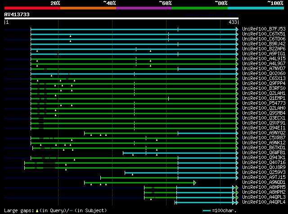
Task: Click the UniRef100_P54773 label
Action: tap(264, 103)
